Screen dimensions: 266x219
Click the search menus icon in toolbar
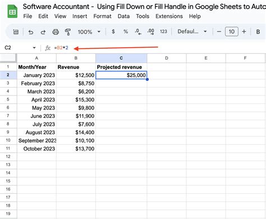point(16,32)
